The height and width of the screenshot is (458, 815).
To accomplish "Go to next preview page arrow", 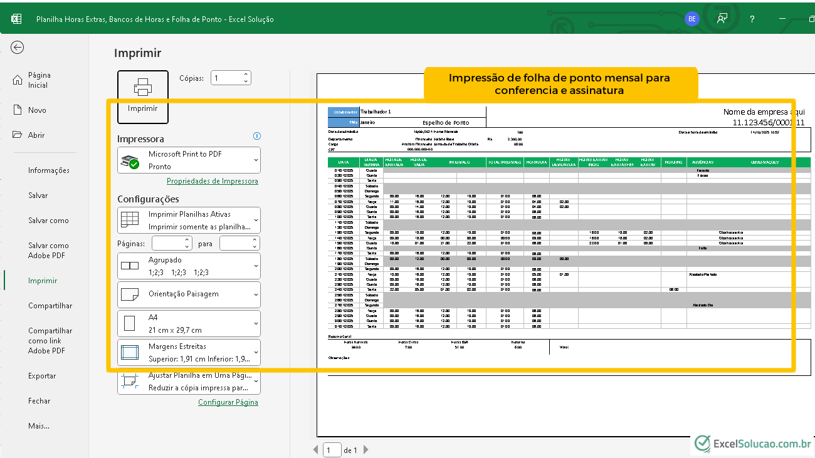I will (366, 450).
